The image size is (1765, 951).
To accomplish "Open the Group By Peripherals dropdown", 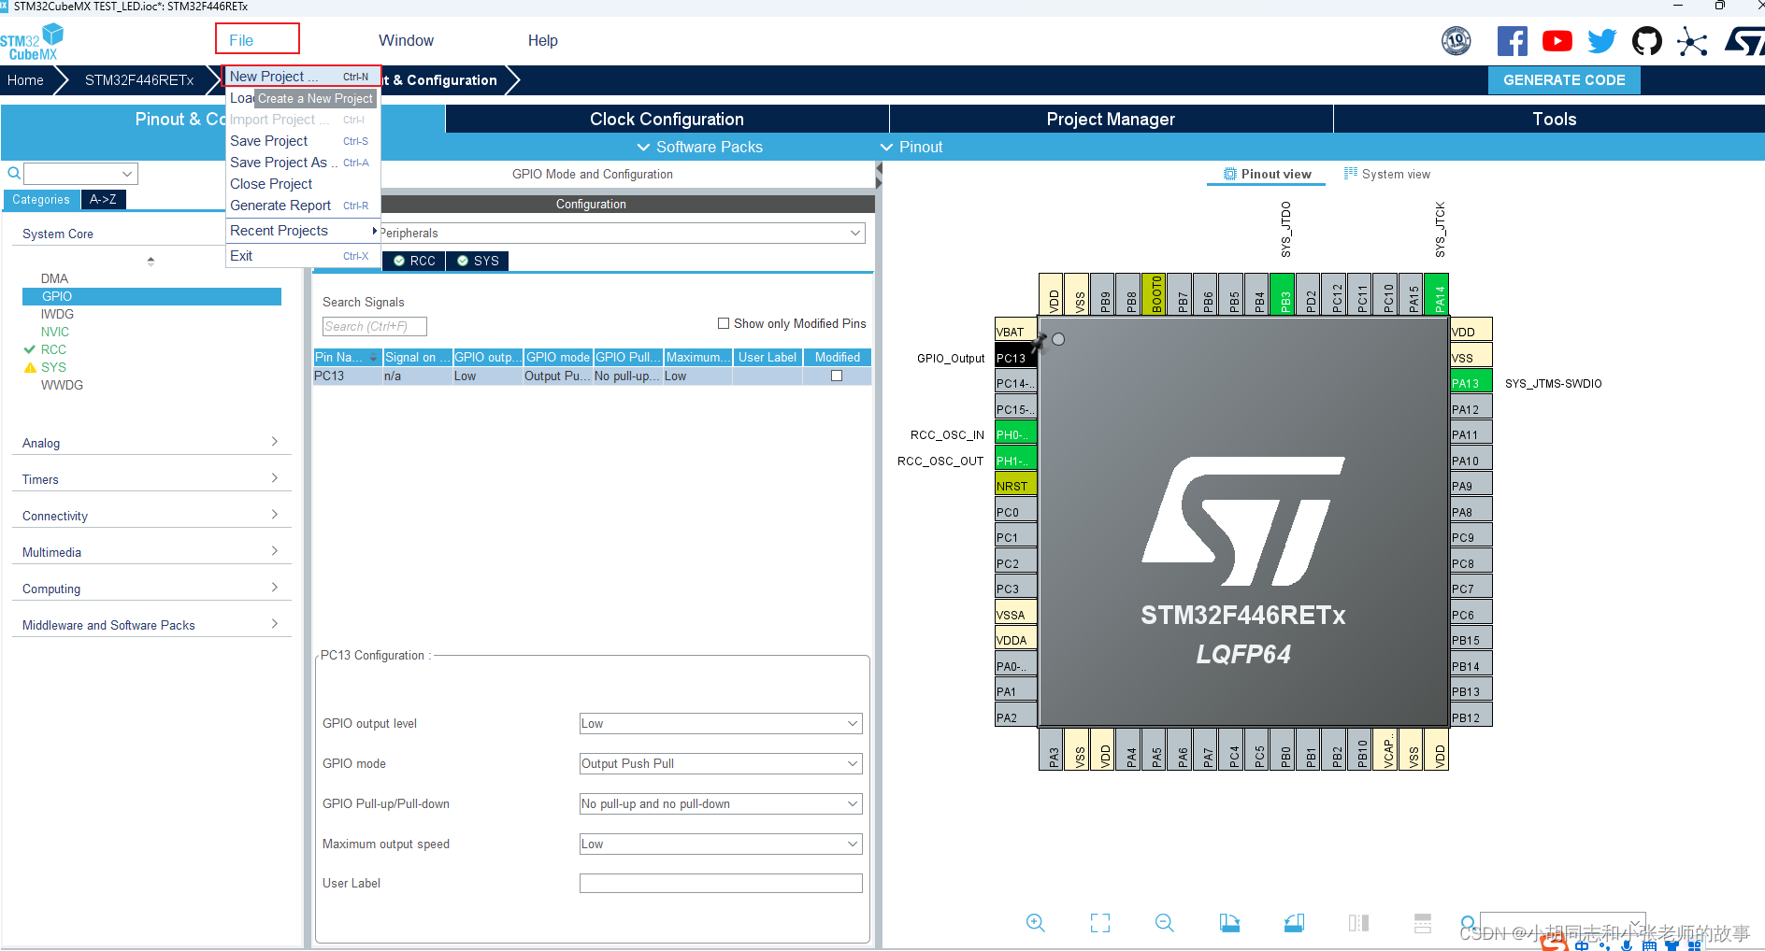I will (622, 233).
